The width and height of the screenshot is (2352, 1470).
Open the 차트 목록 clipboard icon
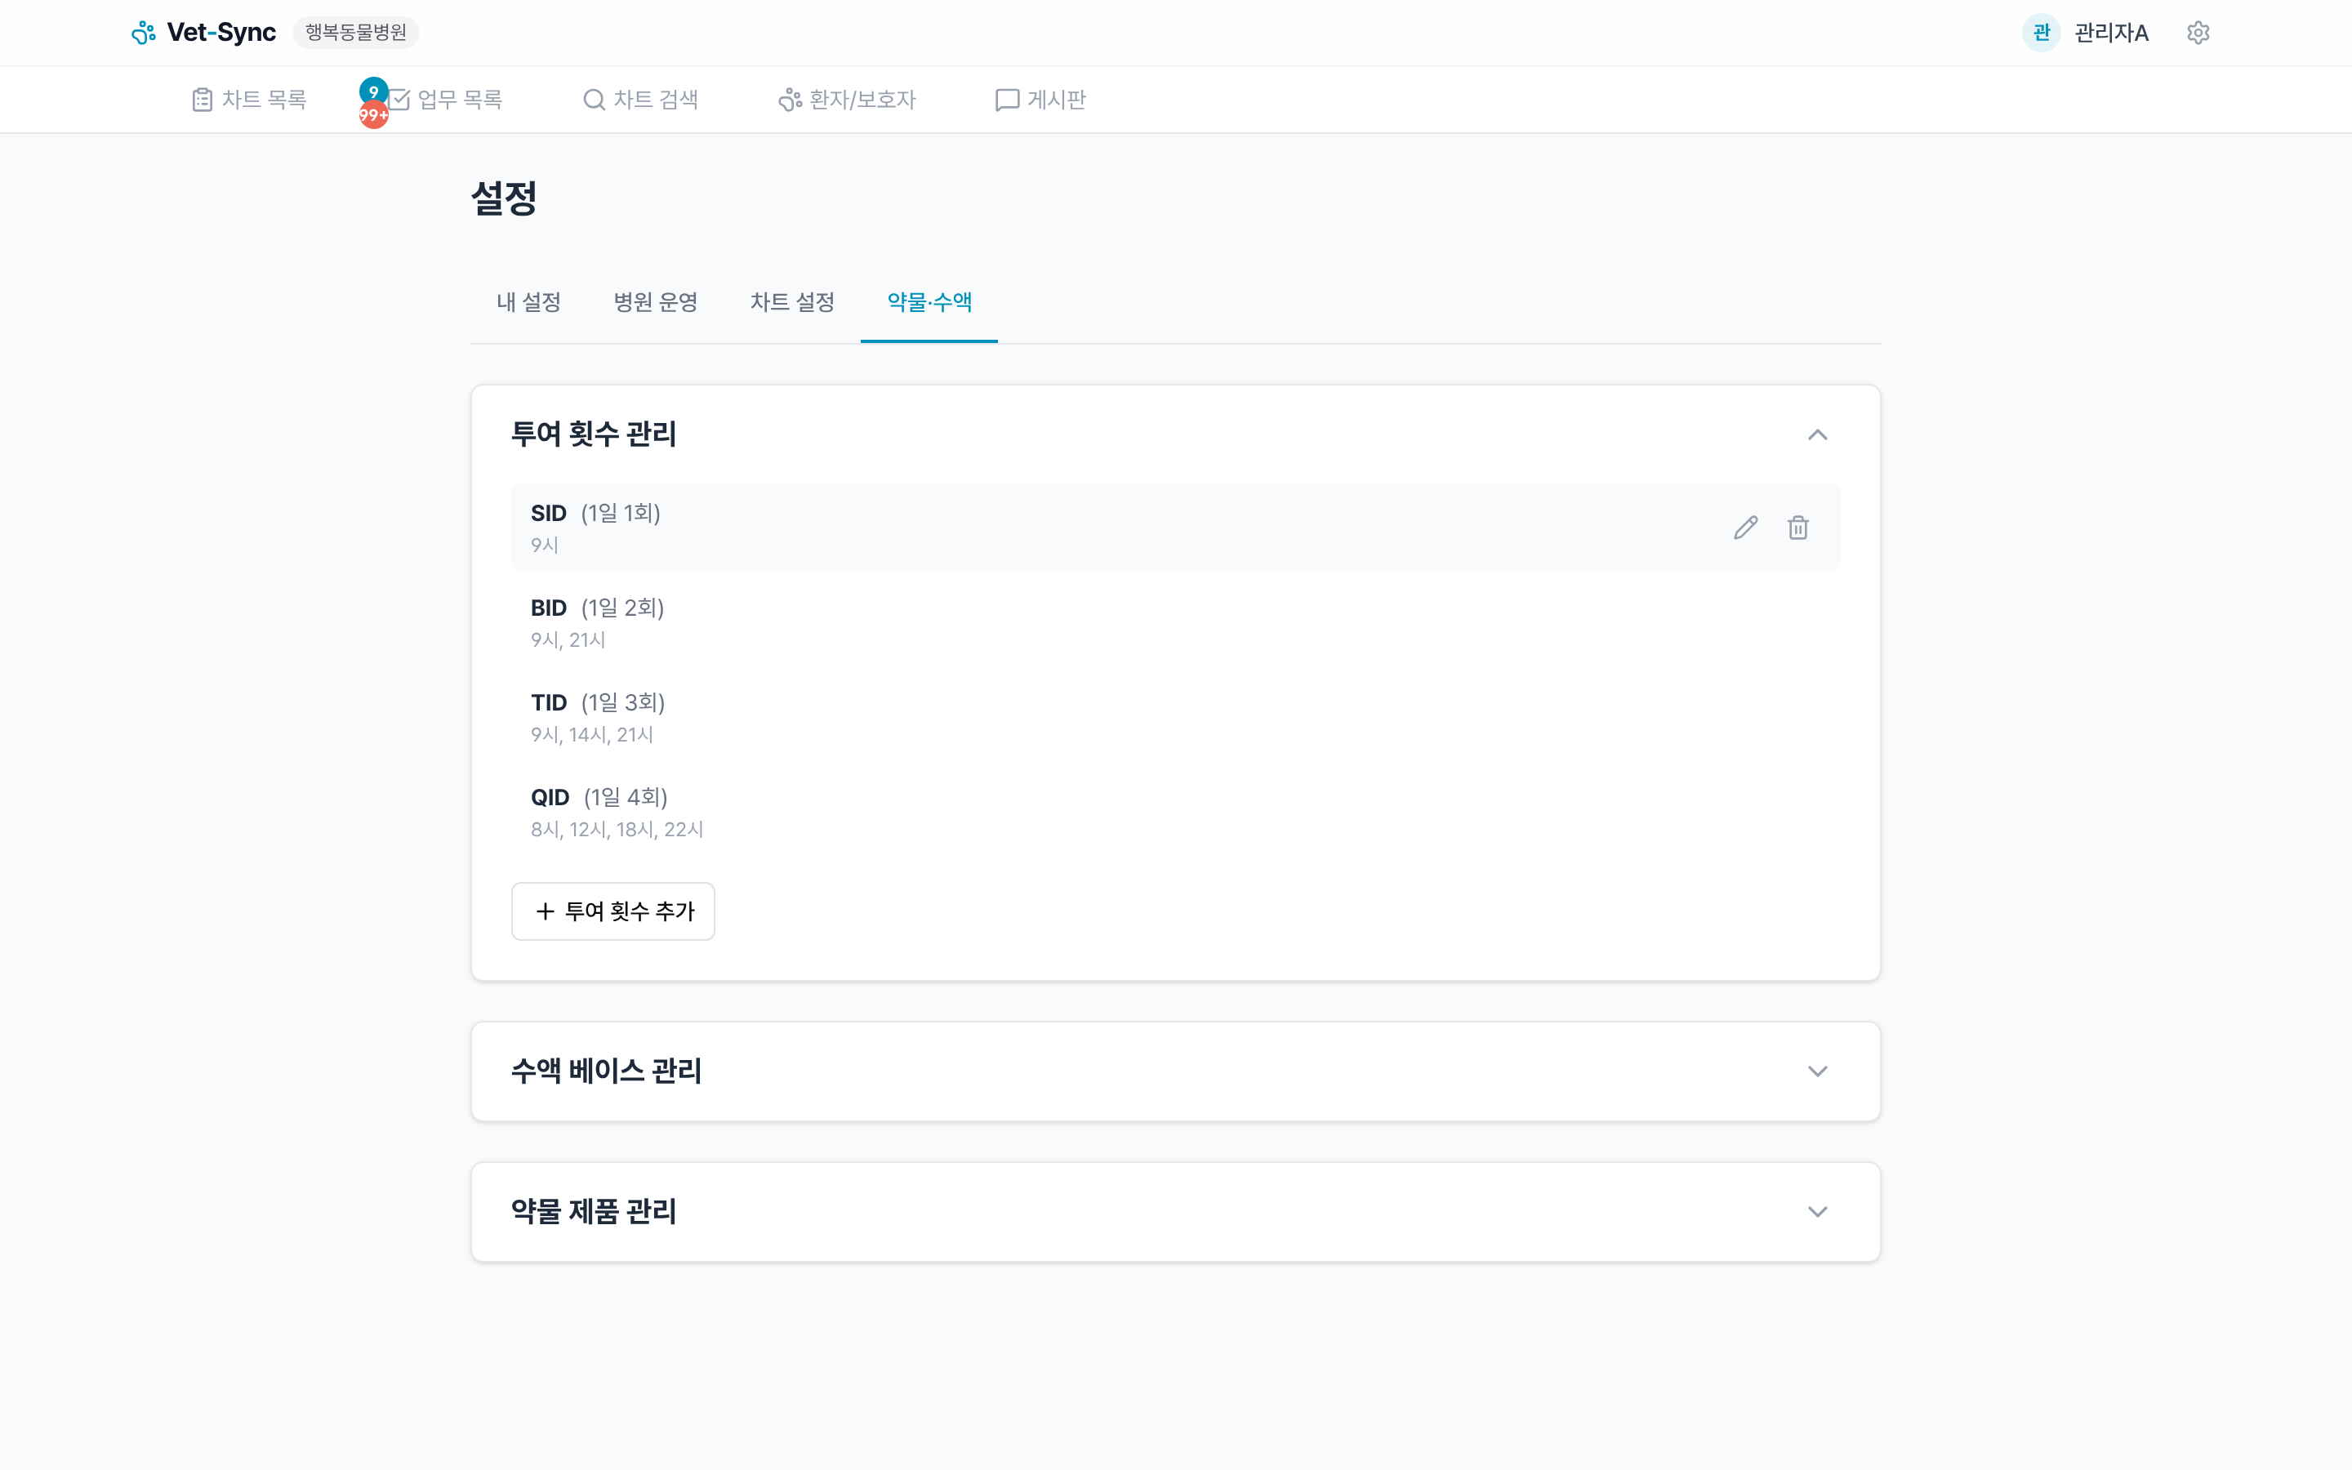click(203, 99)
